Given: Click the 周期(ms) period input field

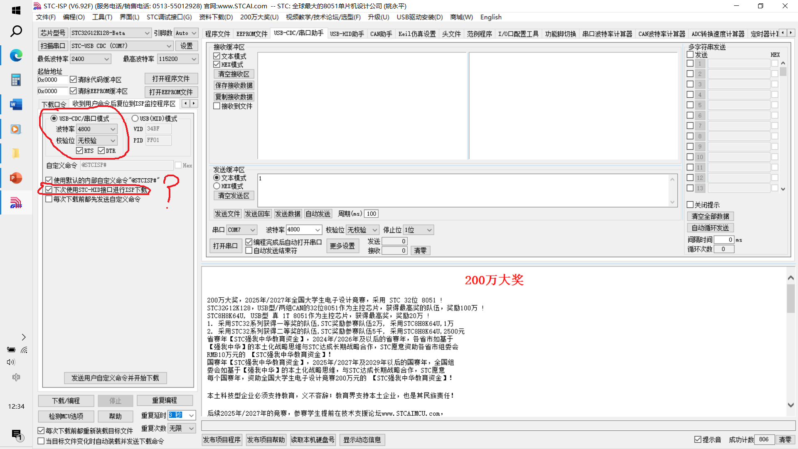Looking at the screenshot, I should [371, 214].
